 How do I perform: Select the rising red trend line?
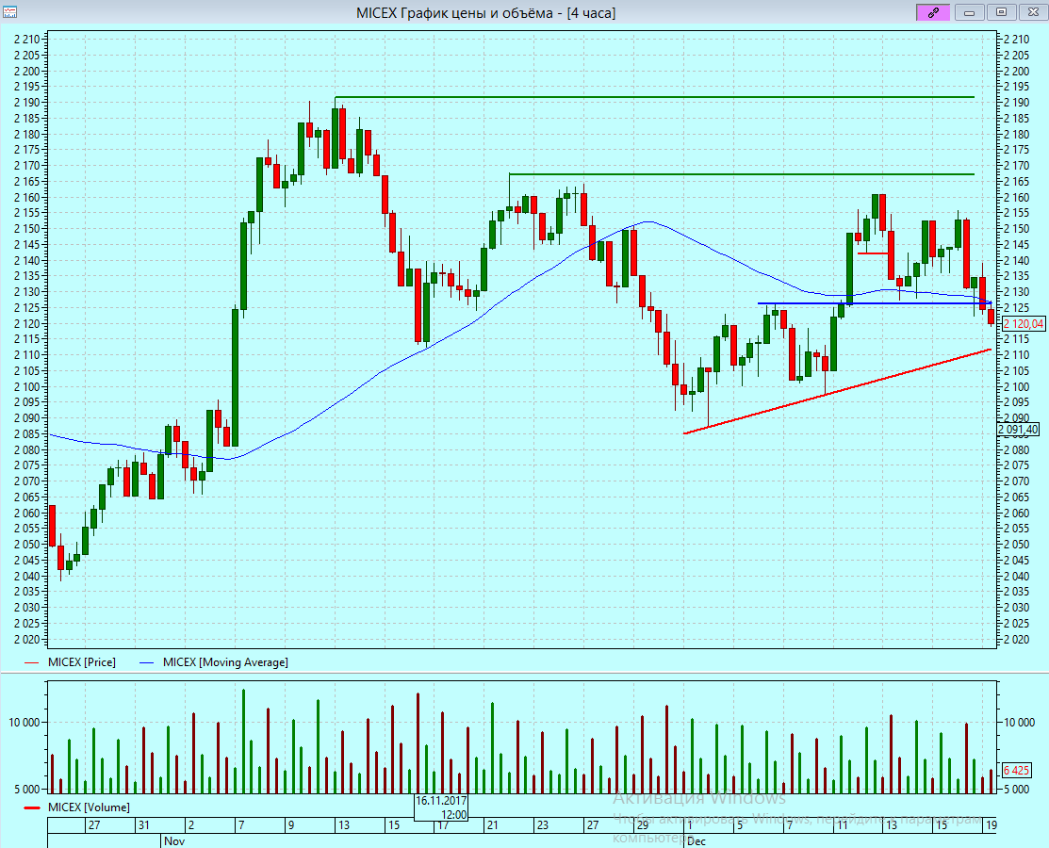point(837,391)
